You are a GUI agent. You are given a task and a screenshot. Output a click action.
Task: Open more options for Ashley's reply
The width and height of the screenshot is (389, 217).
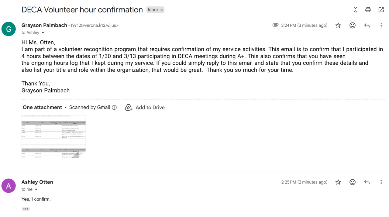click(x=381, y=182)
